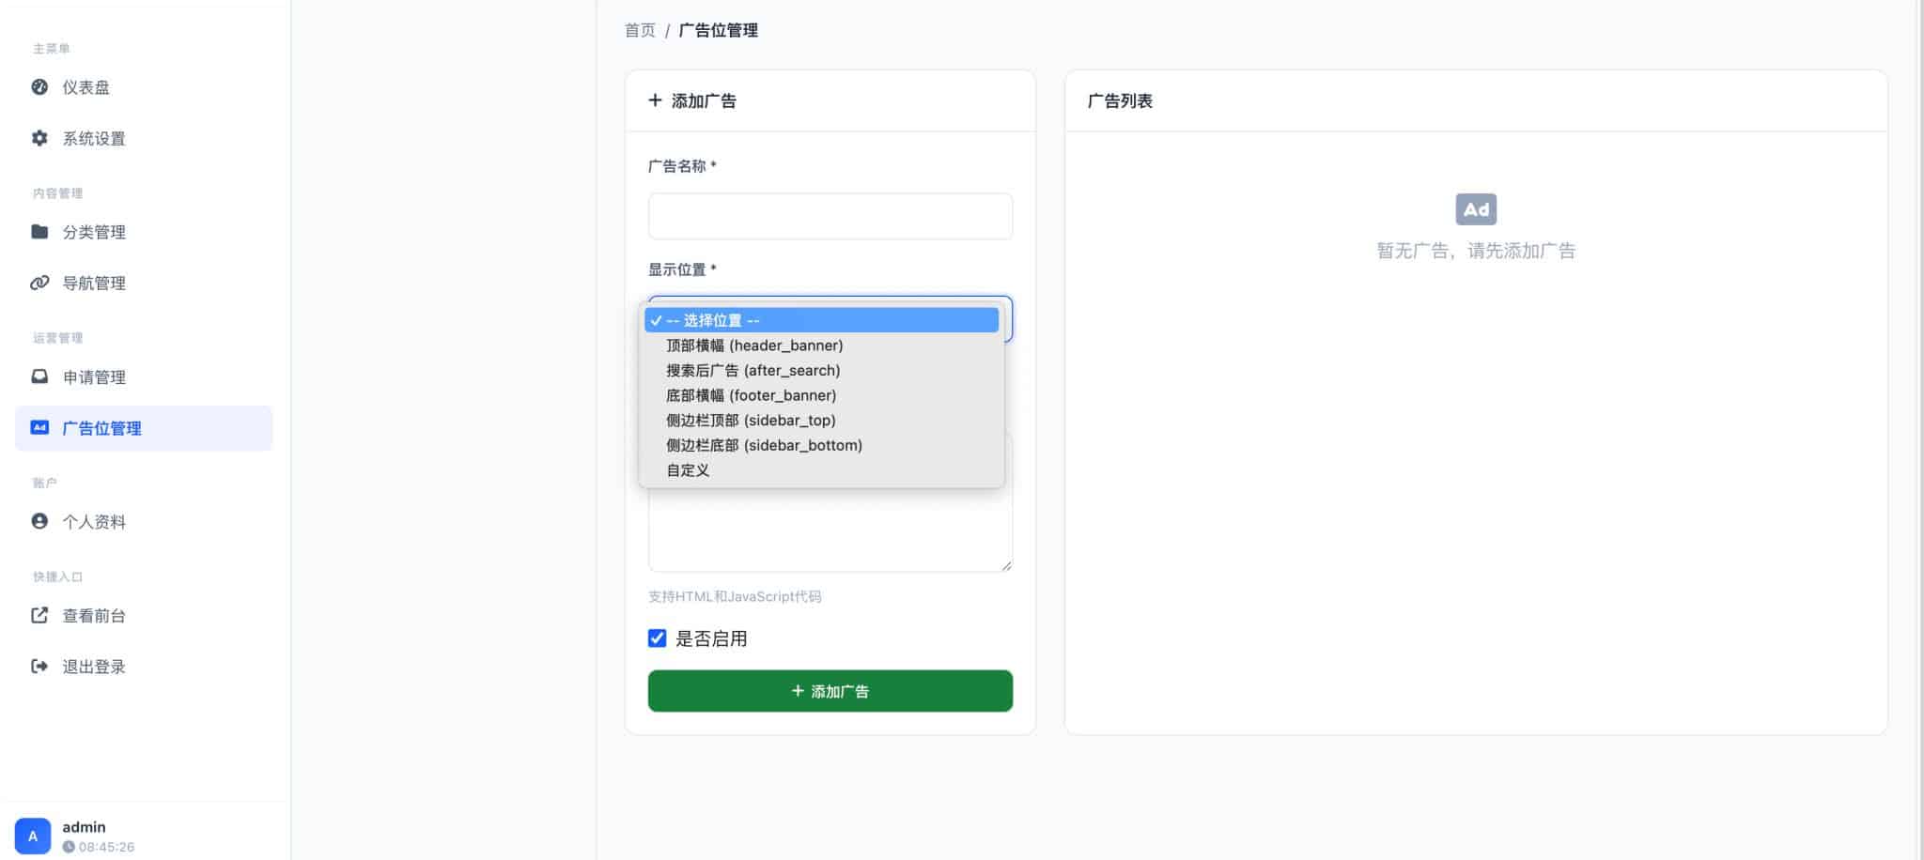Click the gray Ad placeholder icon
Viewport: 1924px width, 860px height.
(x=1476, y=209)
